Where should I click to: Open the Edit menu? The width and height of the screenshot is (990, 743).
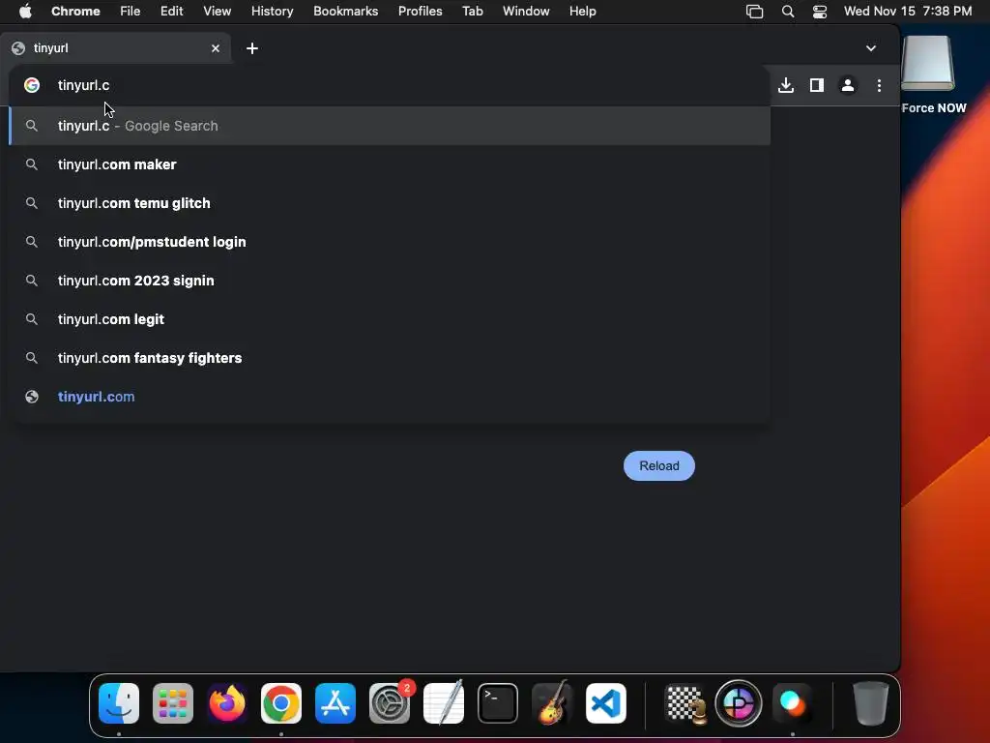click(171, 12)
